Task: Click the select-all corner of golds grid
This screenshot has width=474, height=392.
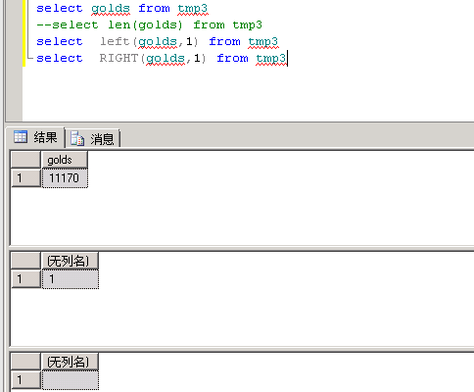Action: tap(25, 160)
